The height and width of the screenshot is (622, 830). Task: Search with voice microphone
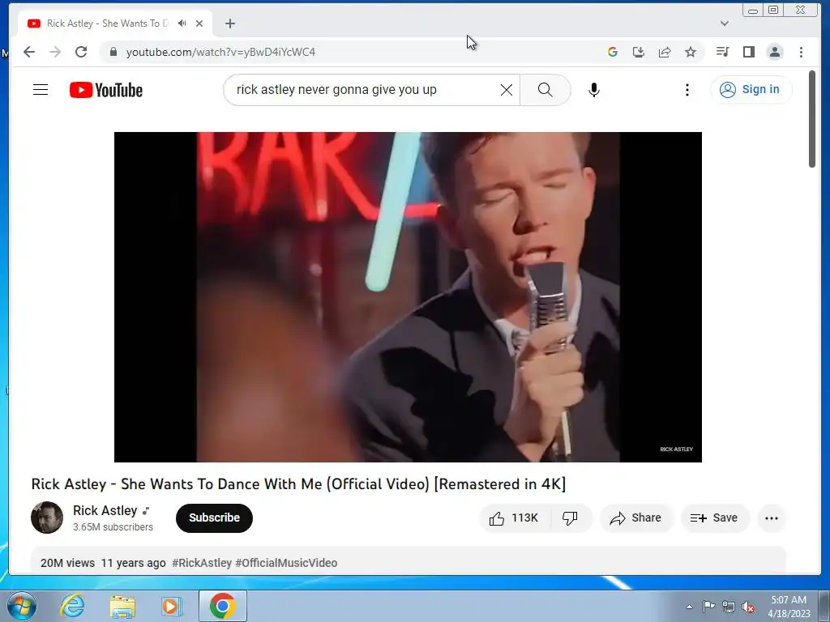pyautogui.click(x=594, y=90)
